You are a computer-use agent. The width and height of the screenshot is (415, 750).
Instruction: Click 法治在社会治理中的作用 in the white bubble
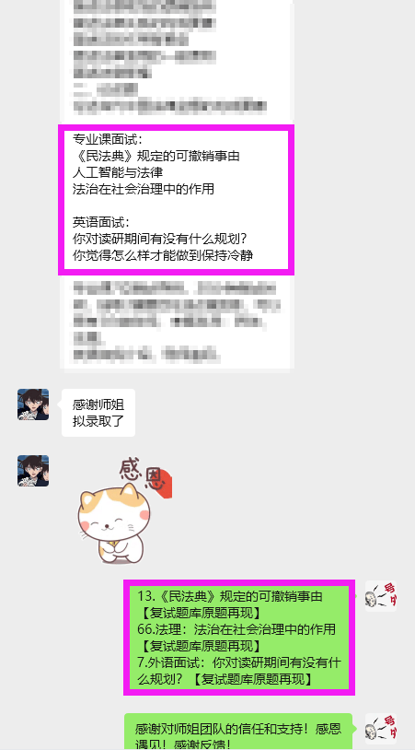coord(144,189)
